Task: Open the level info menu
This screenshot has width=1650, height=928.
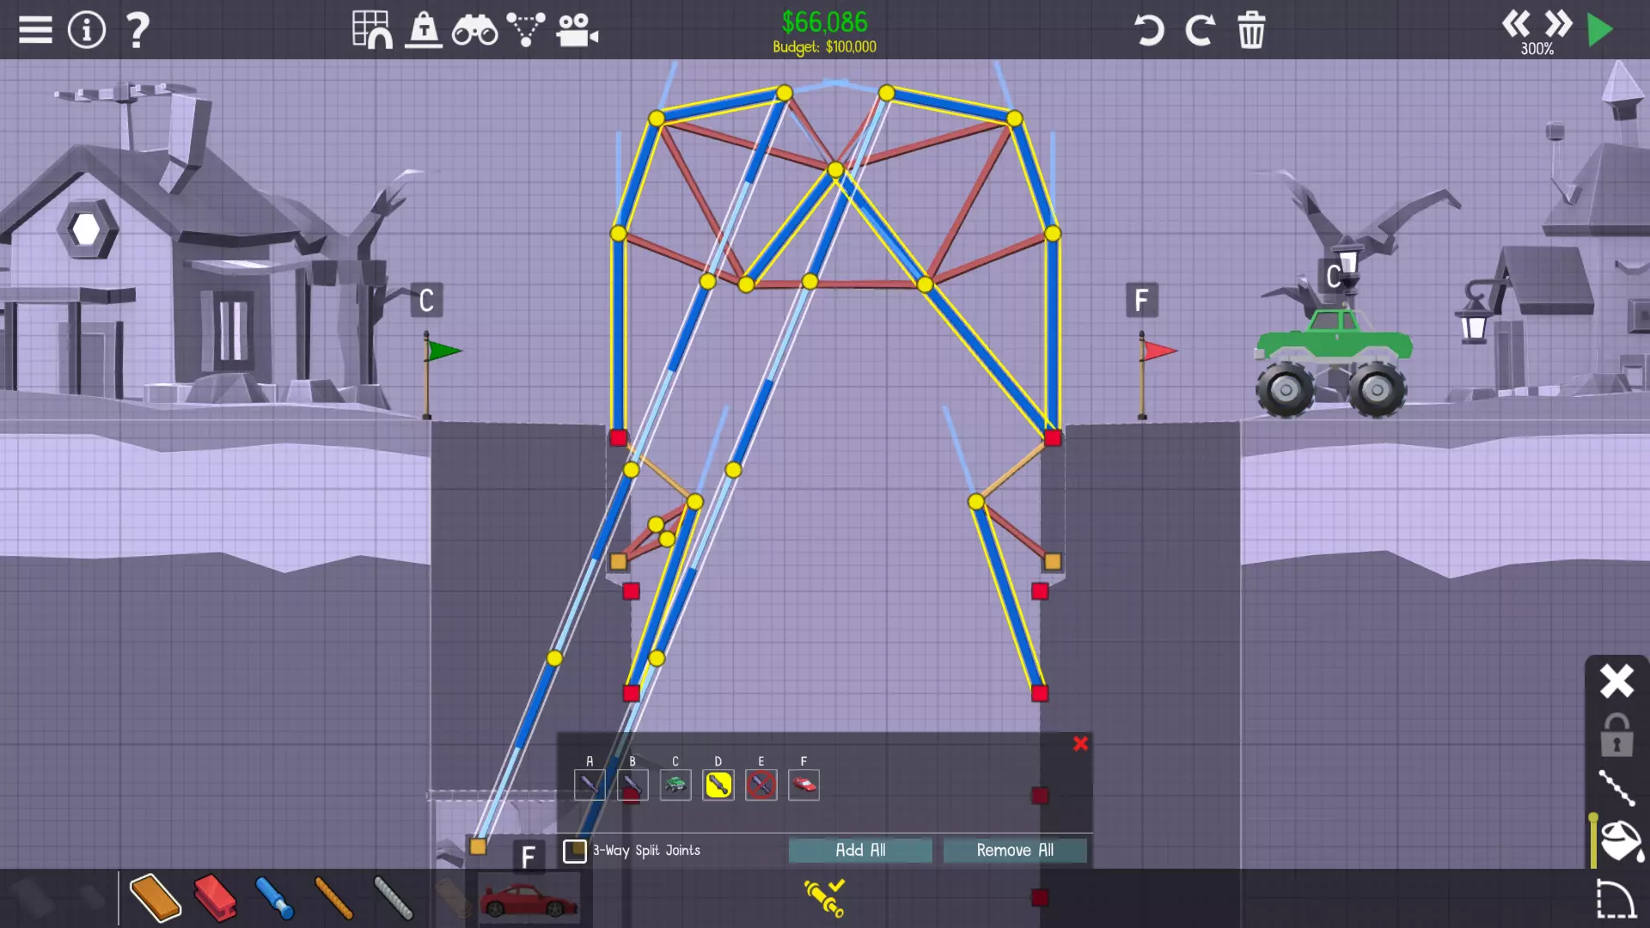Action: (x=86, y=30)
